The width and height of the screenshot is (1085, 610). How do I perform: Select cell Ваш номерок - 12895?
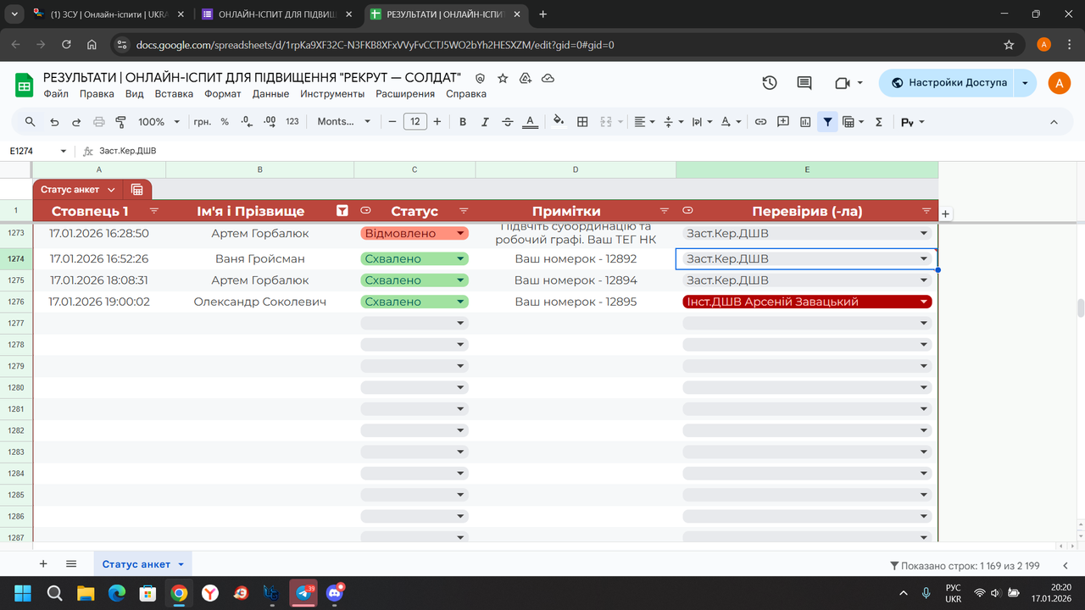pyautogui.click(x=576, y=302)
